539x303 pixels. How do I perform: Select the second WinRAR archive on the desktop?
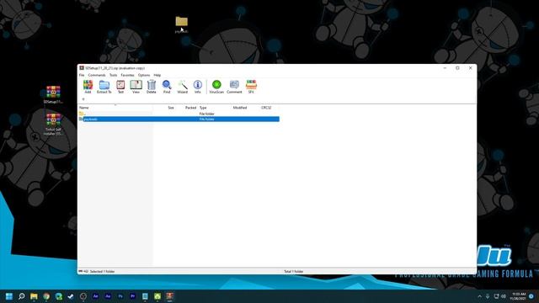[53, 125]
